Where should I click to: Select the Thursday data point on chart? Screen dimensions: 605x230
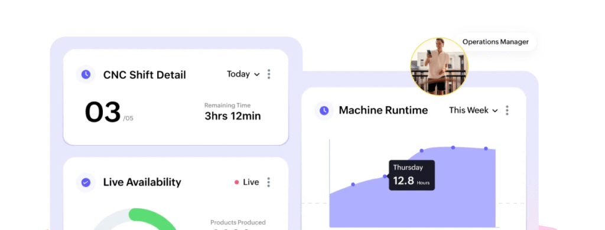pos(385,176)
